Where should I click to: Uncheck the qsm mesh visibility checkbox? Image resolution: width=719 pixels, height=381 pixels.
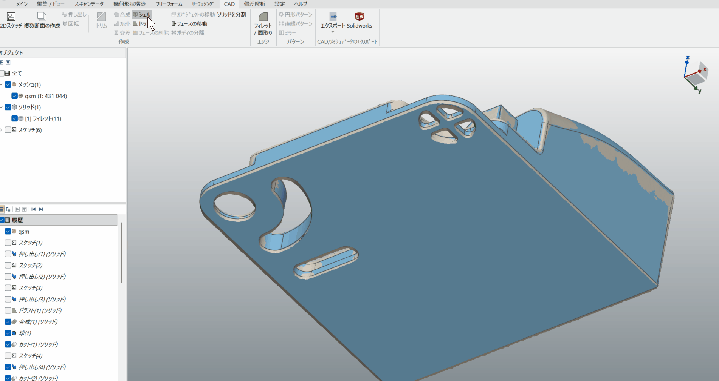click(x=14, y=96)
